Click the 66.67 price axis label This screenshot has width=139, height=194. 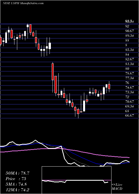(x=130, y=116)
